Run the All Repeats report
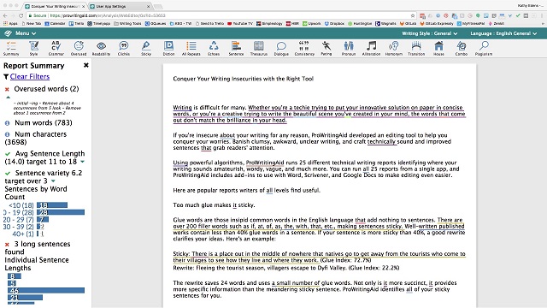The width and height of the screenshot is (547, 308). [x=191, y=48]
